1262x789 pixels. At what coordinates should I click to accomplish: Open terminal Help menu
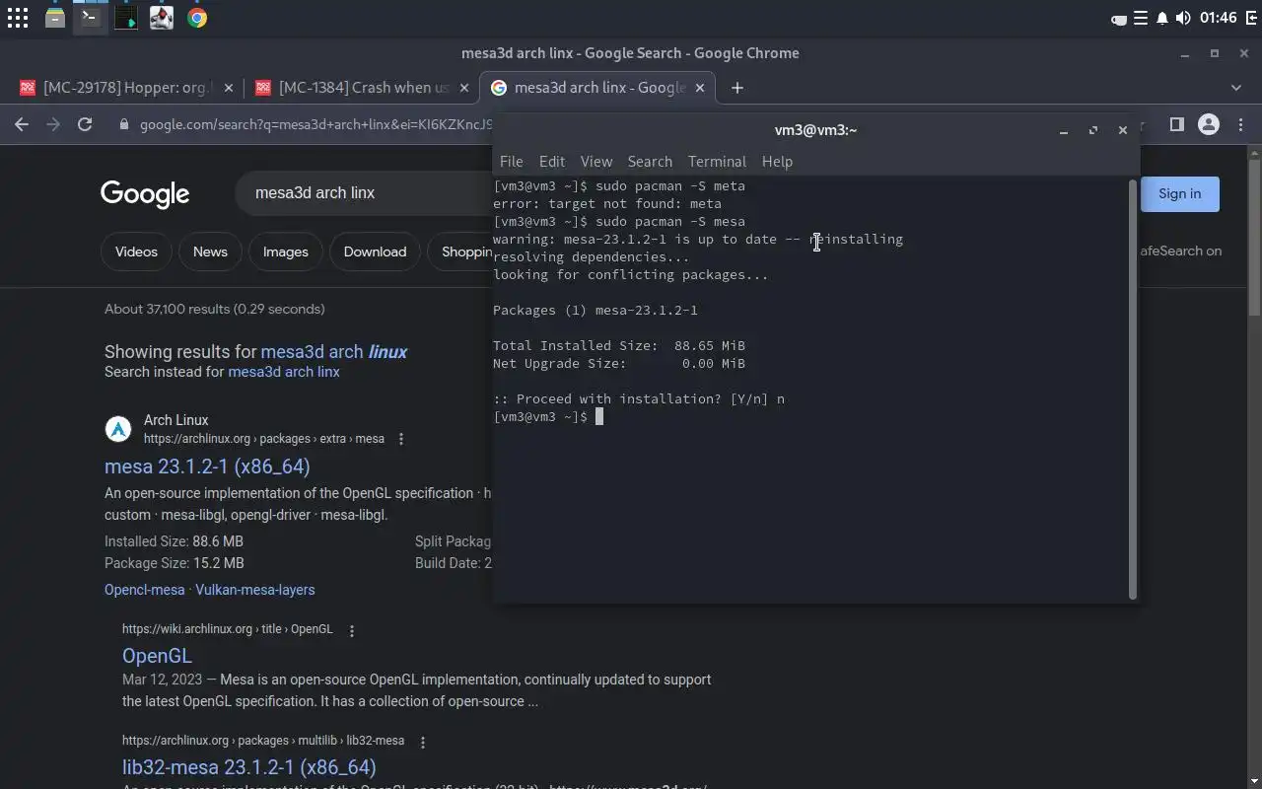pyautogui.click(x=777, y=161)
